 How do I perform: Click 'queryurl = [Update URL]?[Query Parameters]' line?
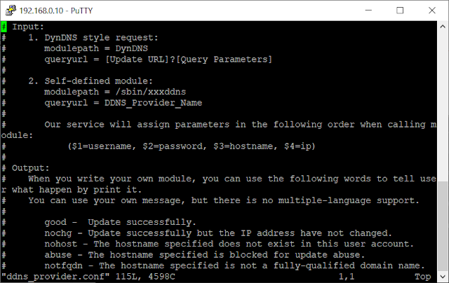tap(158, 59)
